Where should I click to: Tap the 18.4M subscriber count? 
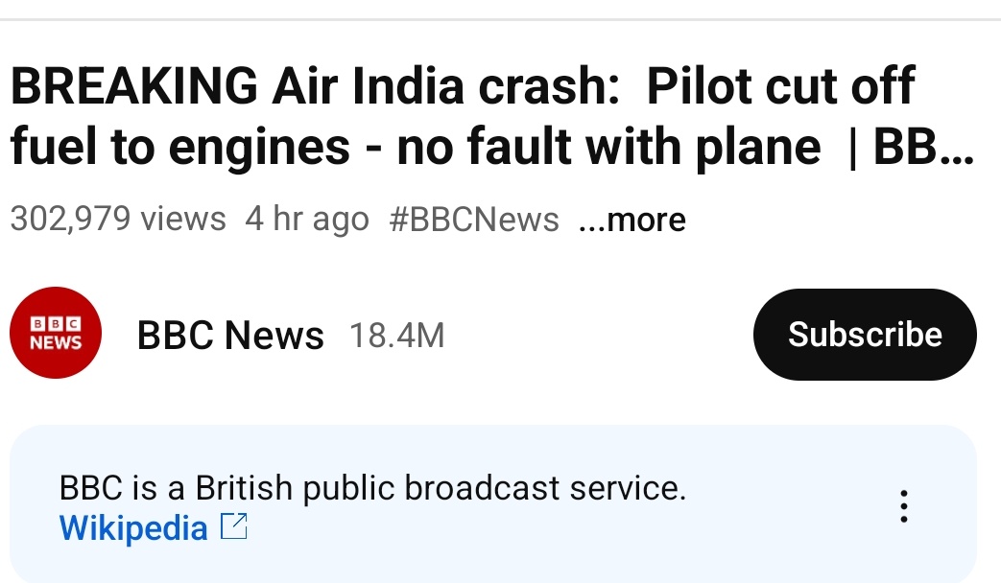(x=396, y=336)
